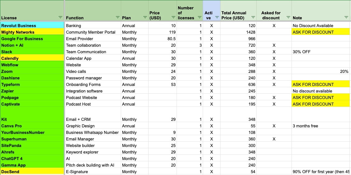Click Podpage ASK FOR DISCOUNT note
351x175 pixels.
pyautogui.click(x=320, y=97)
